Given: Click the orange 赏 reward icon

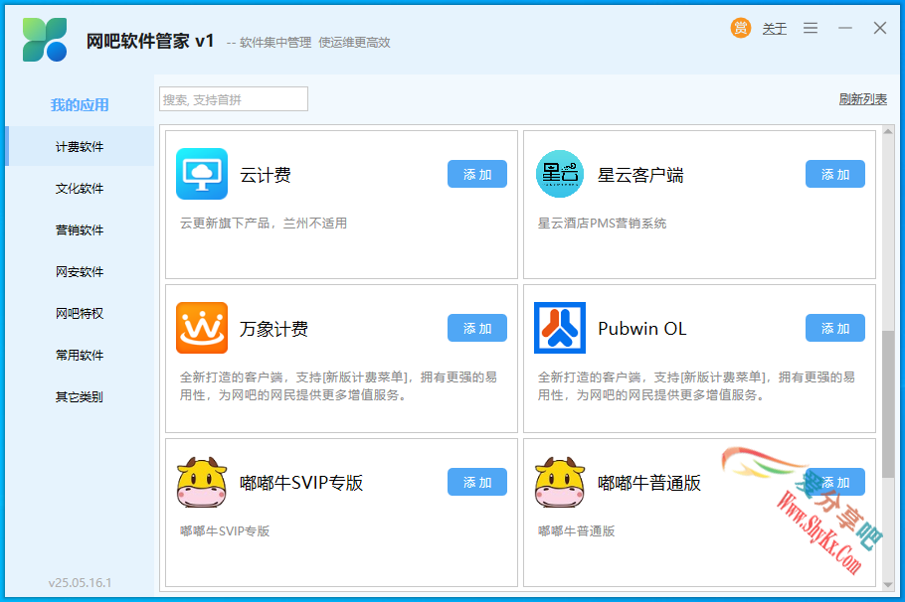Looking at the screenshot, I should [x=741, y=28].
